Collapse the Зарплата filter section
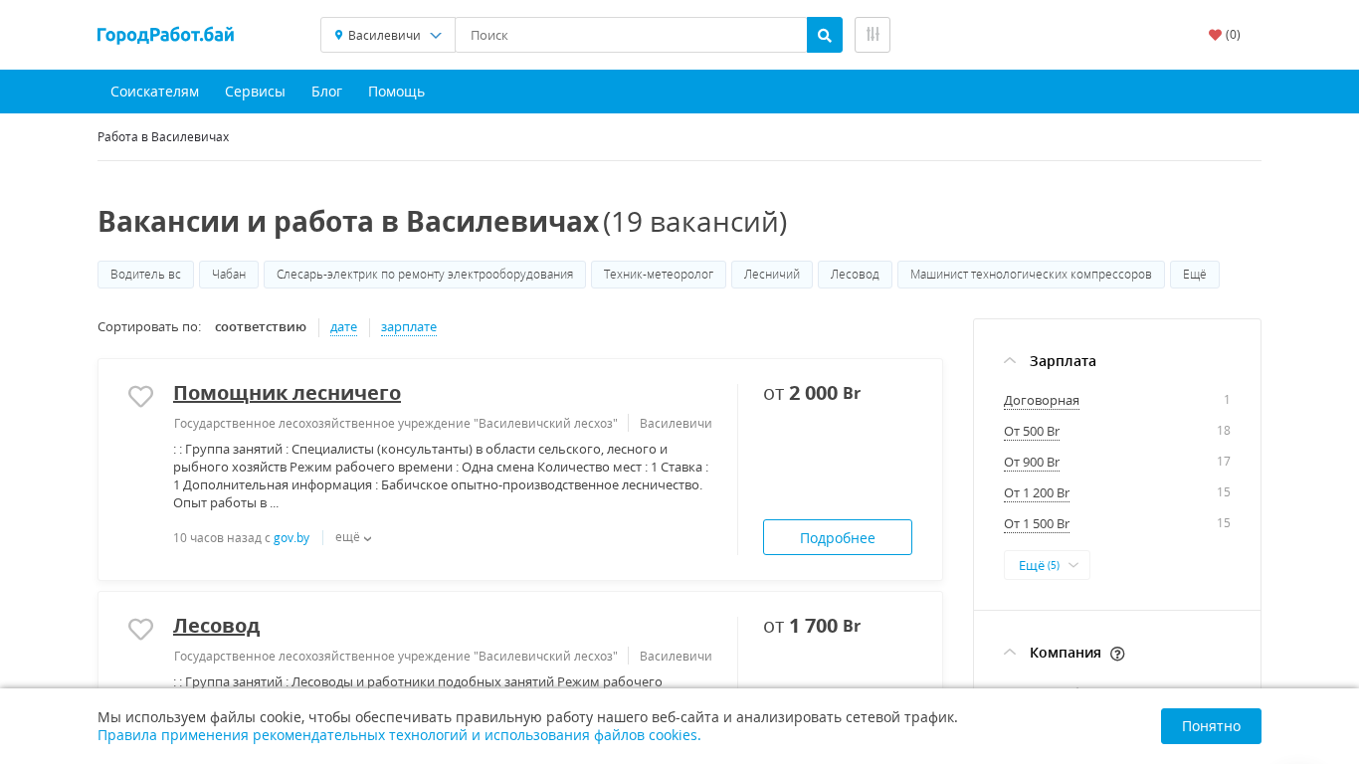The height and width of the screenshot is (764, 1359). [1010, 361]
